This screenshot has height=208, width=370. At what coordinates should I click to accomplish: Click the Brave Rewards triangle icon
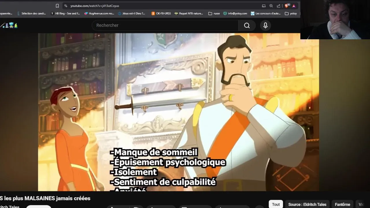click(294, 6)
